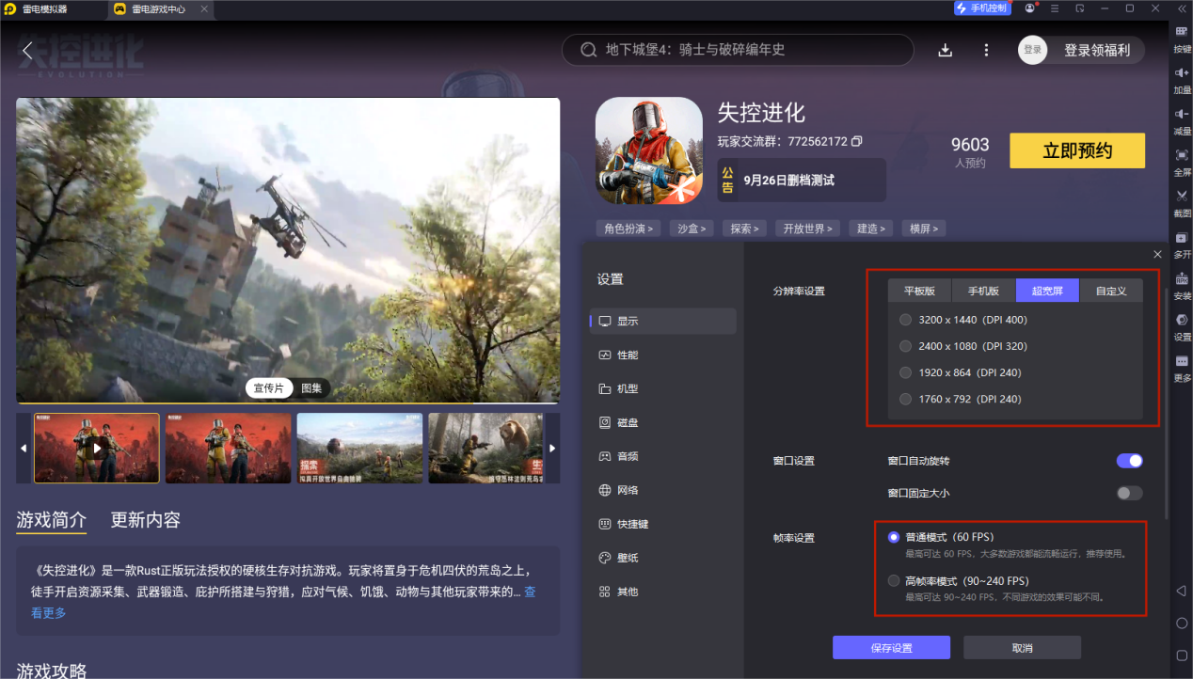Select 超宽屏 resolution tab

pyautogui.click(x=1047, y=291)
